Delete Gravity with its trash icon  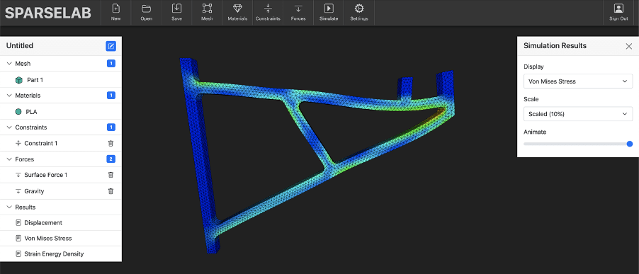tap(111, 191)
